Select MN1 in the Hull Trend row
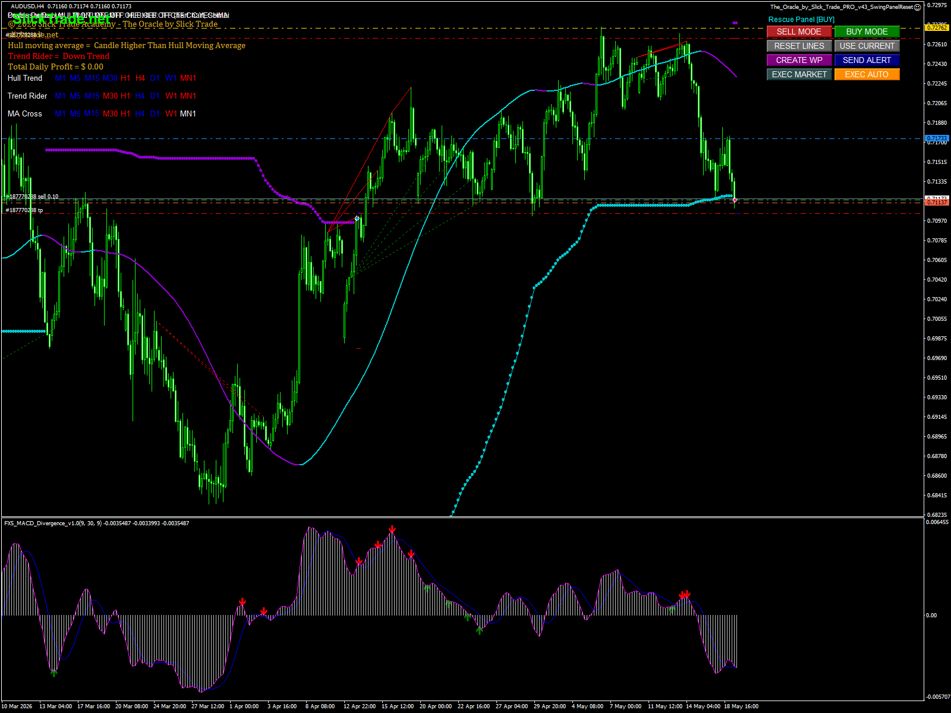 (188, 78)
